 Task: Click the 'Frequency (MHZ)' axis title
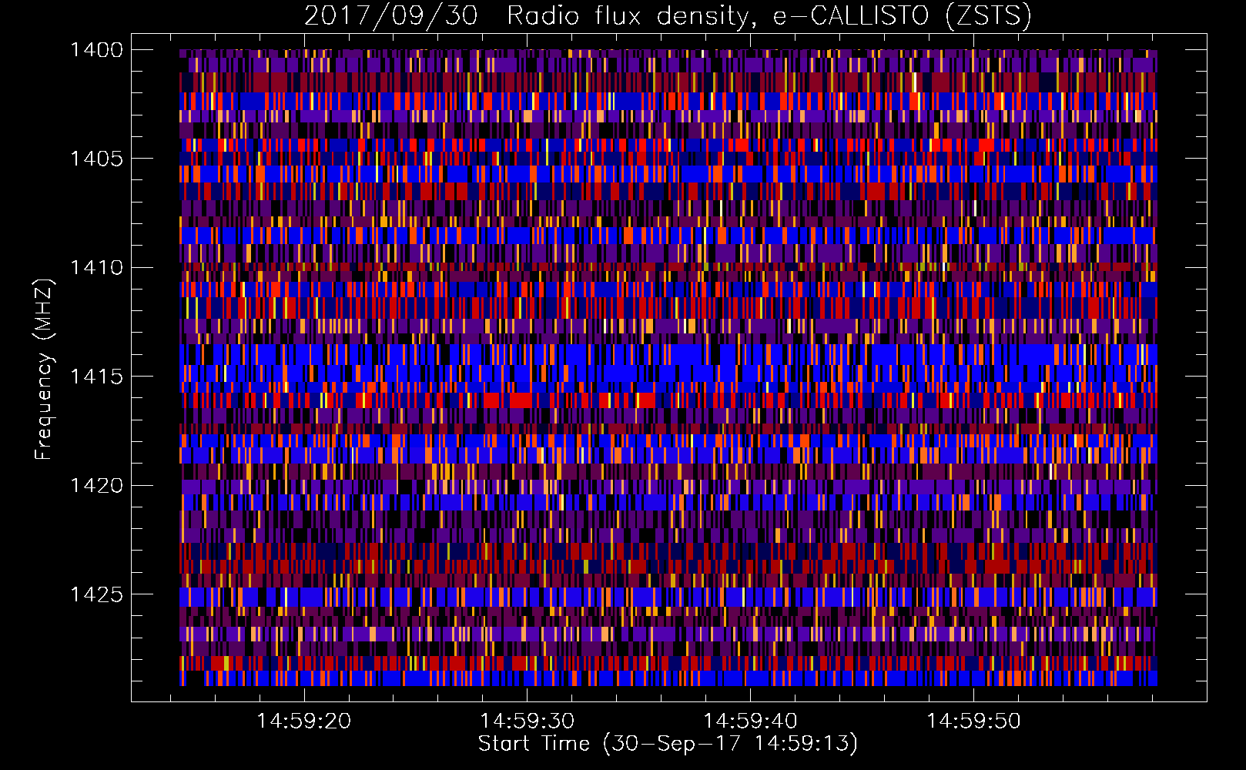[45, 370]
